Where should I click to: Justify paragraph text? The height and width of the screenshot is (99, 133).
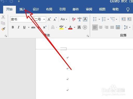[x=112, y=27]
